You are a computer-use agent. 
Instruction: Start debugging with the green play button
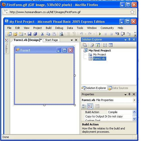tap(100, 34)
